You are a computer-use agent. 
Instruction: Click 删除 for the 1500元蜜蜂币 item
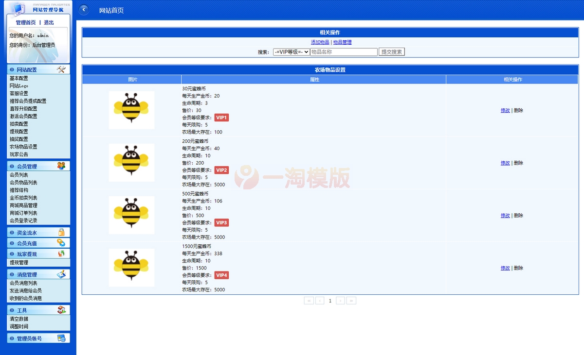point(518,268)
